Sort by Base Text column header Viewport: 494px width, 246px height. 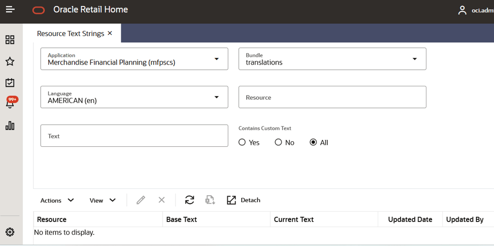pos(216,219)
